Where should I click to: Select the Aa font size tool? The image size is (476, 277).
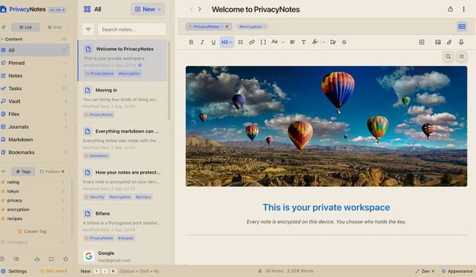pos(274,42)
